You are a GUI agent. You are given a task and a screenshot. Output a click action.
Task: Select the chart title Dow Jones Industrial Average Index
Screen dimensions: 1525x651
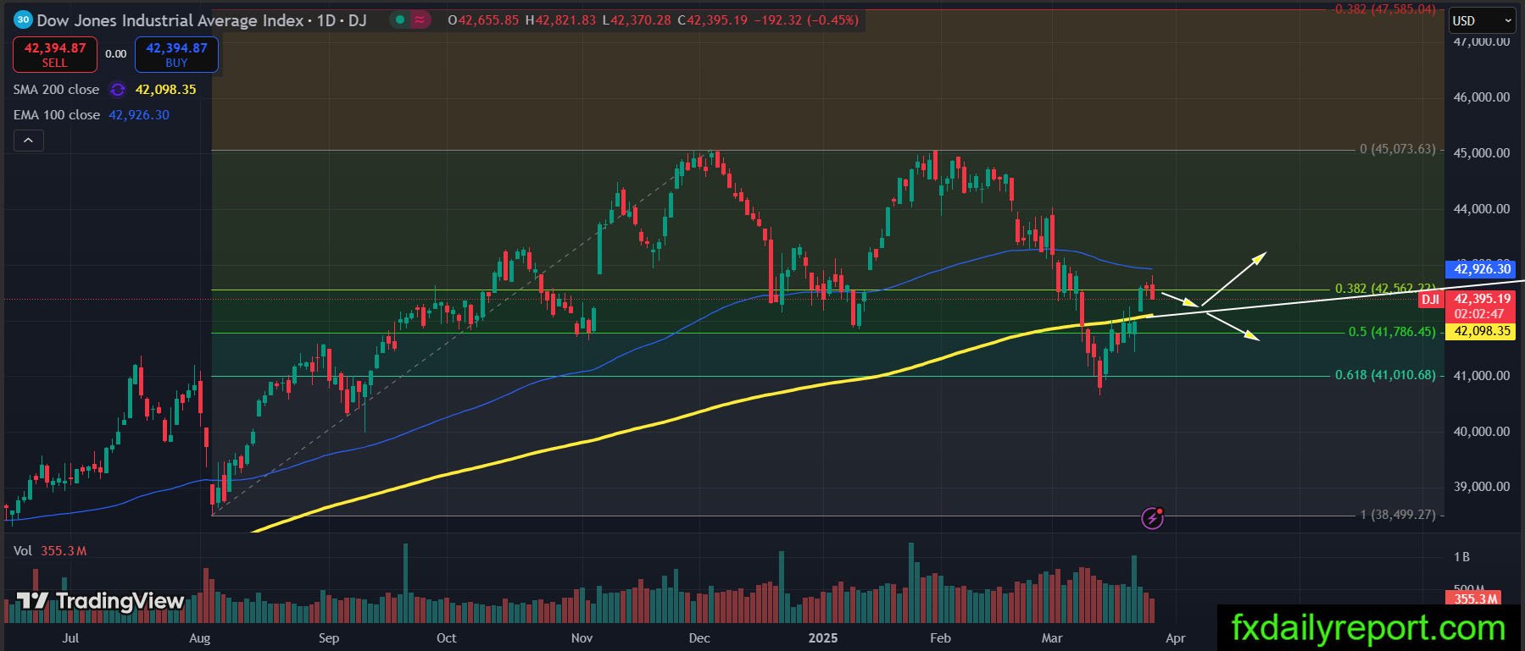tap(170, 20)
